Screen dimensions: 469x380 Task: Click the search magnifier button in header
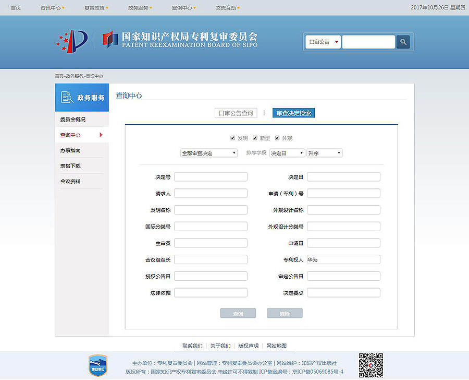coord(403,42)
